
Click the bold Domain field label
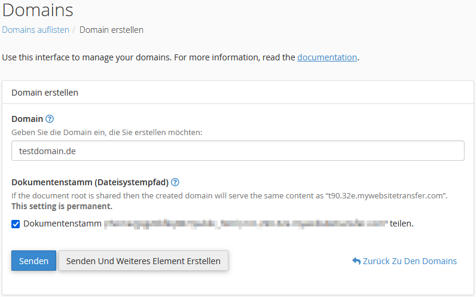[x=28, y=119]
